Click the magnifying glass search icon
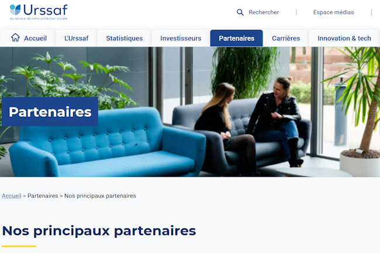 pos(240,12)
